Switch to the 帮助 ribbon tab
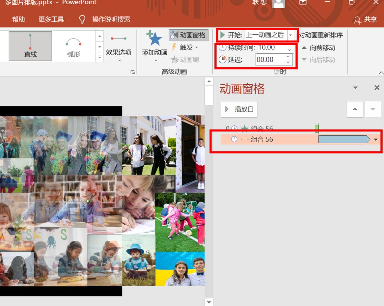384x306 pixels. click(x=18, y=20)
